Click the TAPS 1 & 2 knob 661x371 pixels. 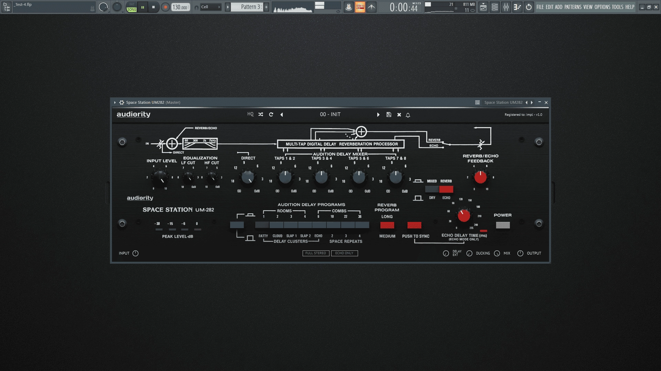click(x=285, y=177)
